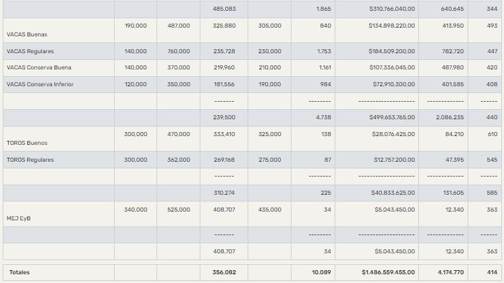Click the cows subtotal $499.653.765,00

point(391,117)
